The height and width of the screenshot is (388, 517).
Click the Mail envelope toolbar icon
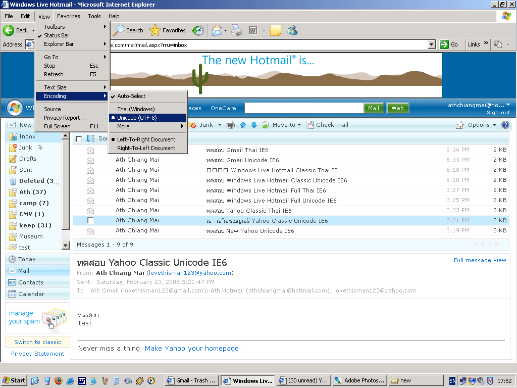click(217, 30)
